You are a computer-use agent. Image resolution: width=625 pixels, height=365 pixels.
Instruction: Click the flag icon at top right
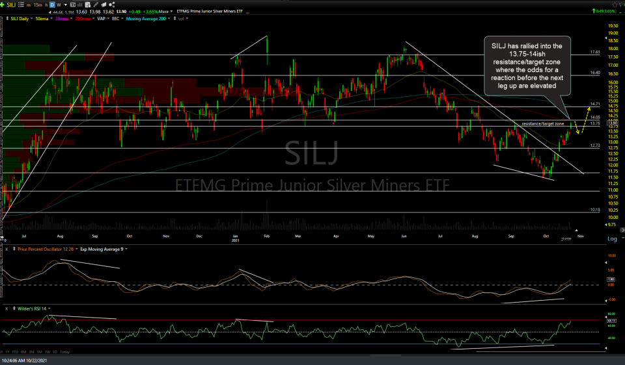(621, 5)
